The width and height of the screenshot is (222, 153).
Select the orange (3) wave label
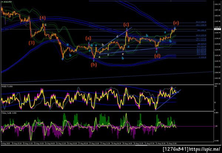click(x=31, y=43)
